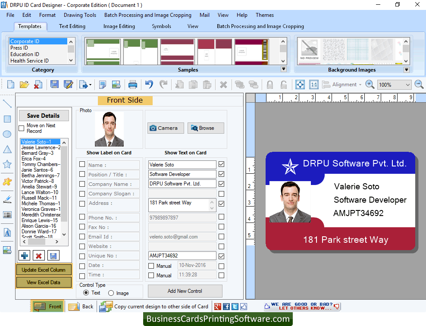The height and width of the screenshot is (326, 426).
Task: Switch to Back side of card
Action: coord(81,307)
